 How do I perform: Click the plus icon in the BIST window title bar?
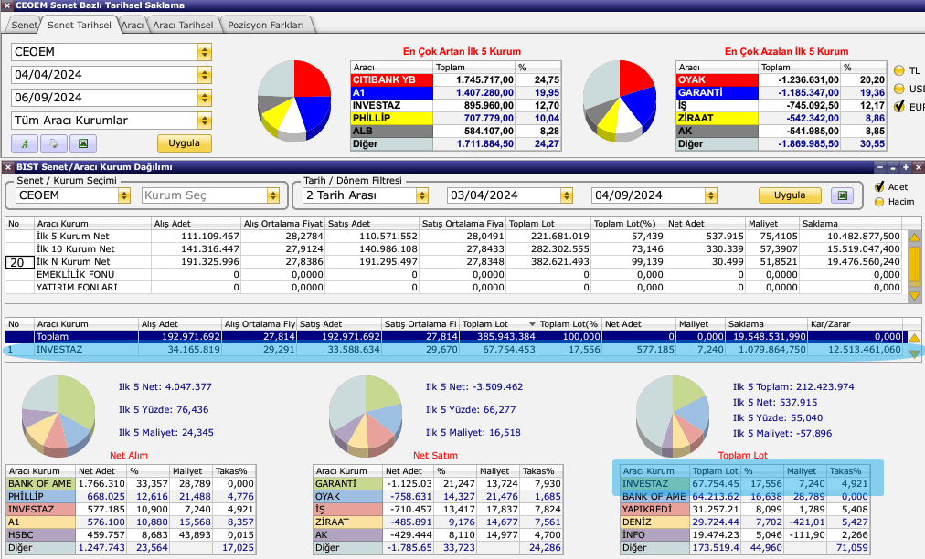[906, 167]
